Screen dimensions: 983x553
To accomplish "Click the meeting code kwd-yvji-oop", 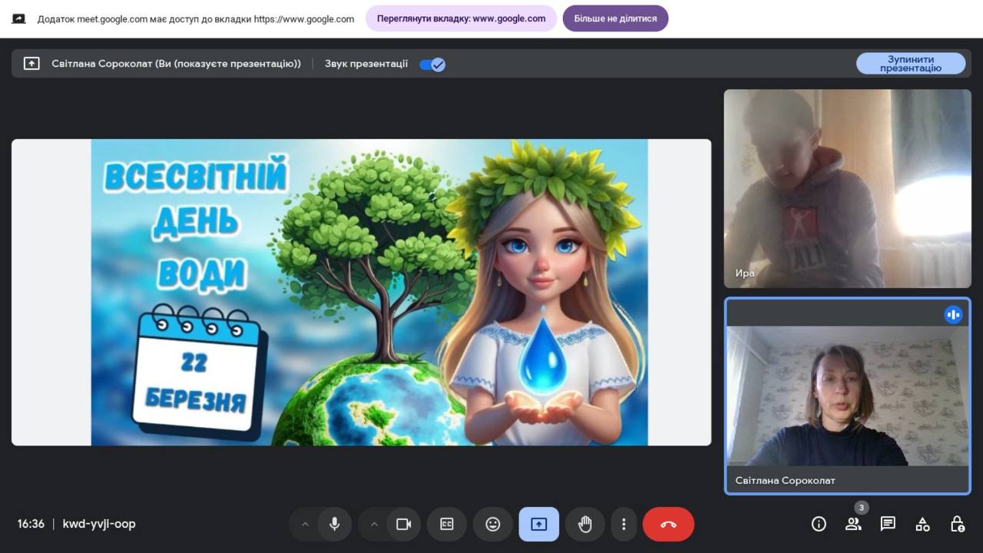I will (x=99, y=524).
